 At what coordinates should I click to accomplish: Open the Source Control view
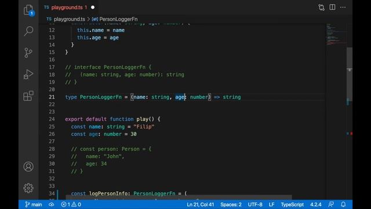[x=28, y=53]
